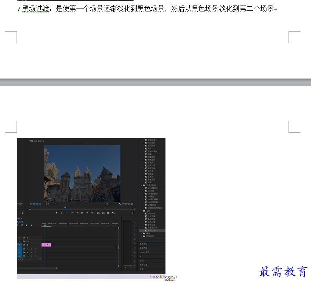Viewport: 311px width, 285px height.
Task: Click the Export Frame camera icon
Action: (x=108, y=213)
